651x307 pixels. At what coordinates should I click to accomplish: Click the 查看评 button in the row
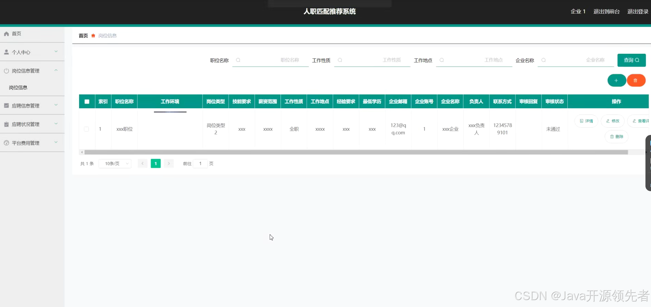click(x=639, y=121)
